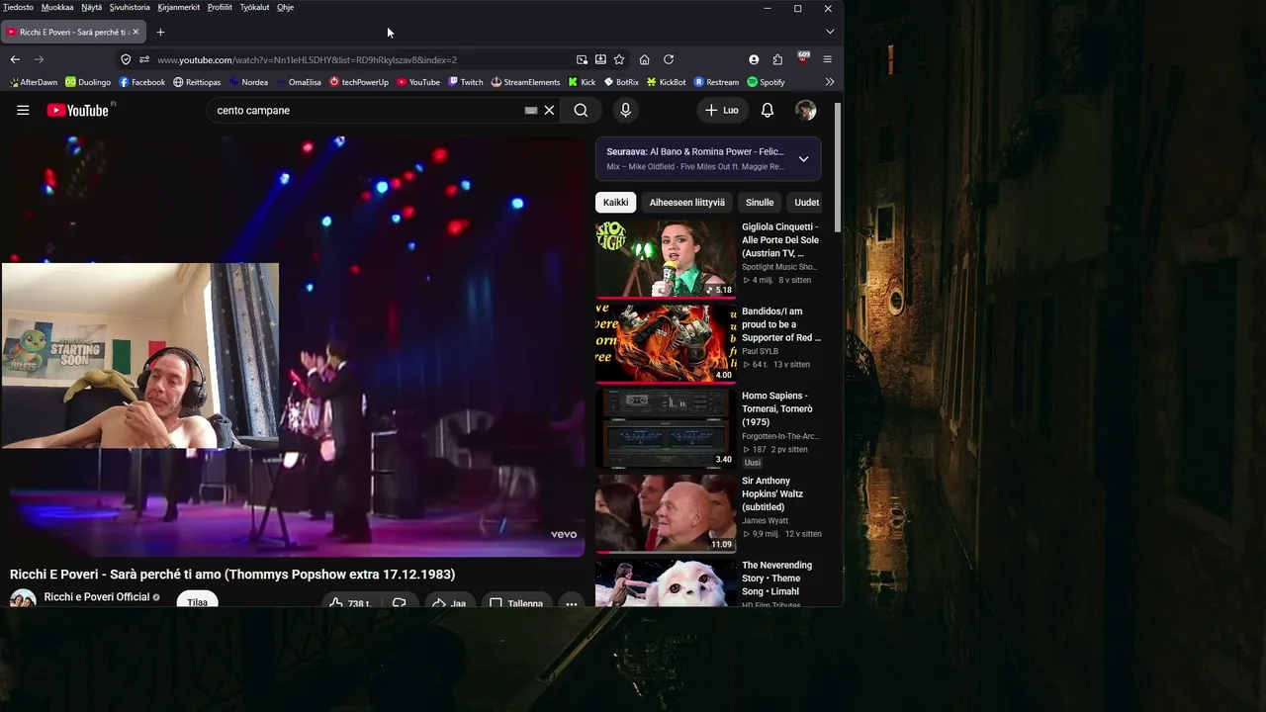Open the techPowerUp bookmark
This screenshot has height=712, width=1266.
click(x=359, y=82)
